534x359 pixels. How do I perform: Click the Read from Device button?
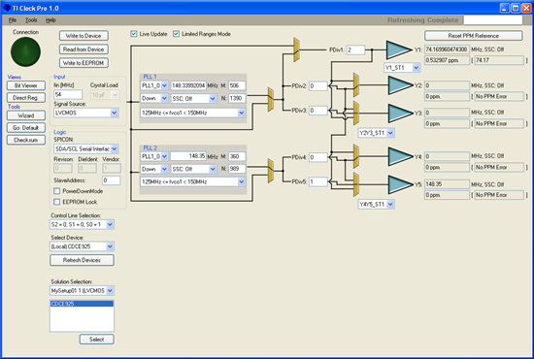click(x=83, y=49)
